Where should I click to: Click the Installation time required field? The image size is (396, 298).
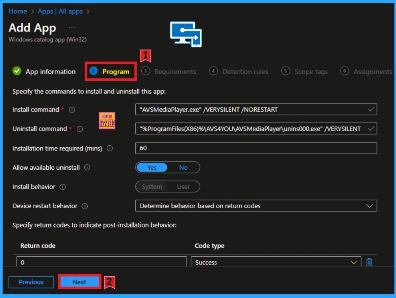pos(256,148)
